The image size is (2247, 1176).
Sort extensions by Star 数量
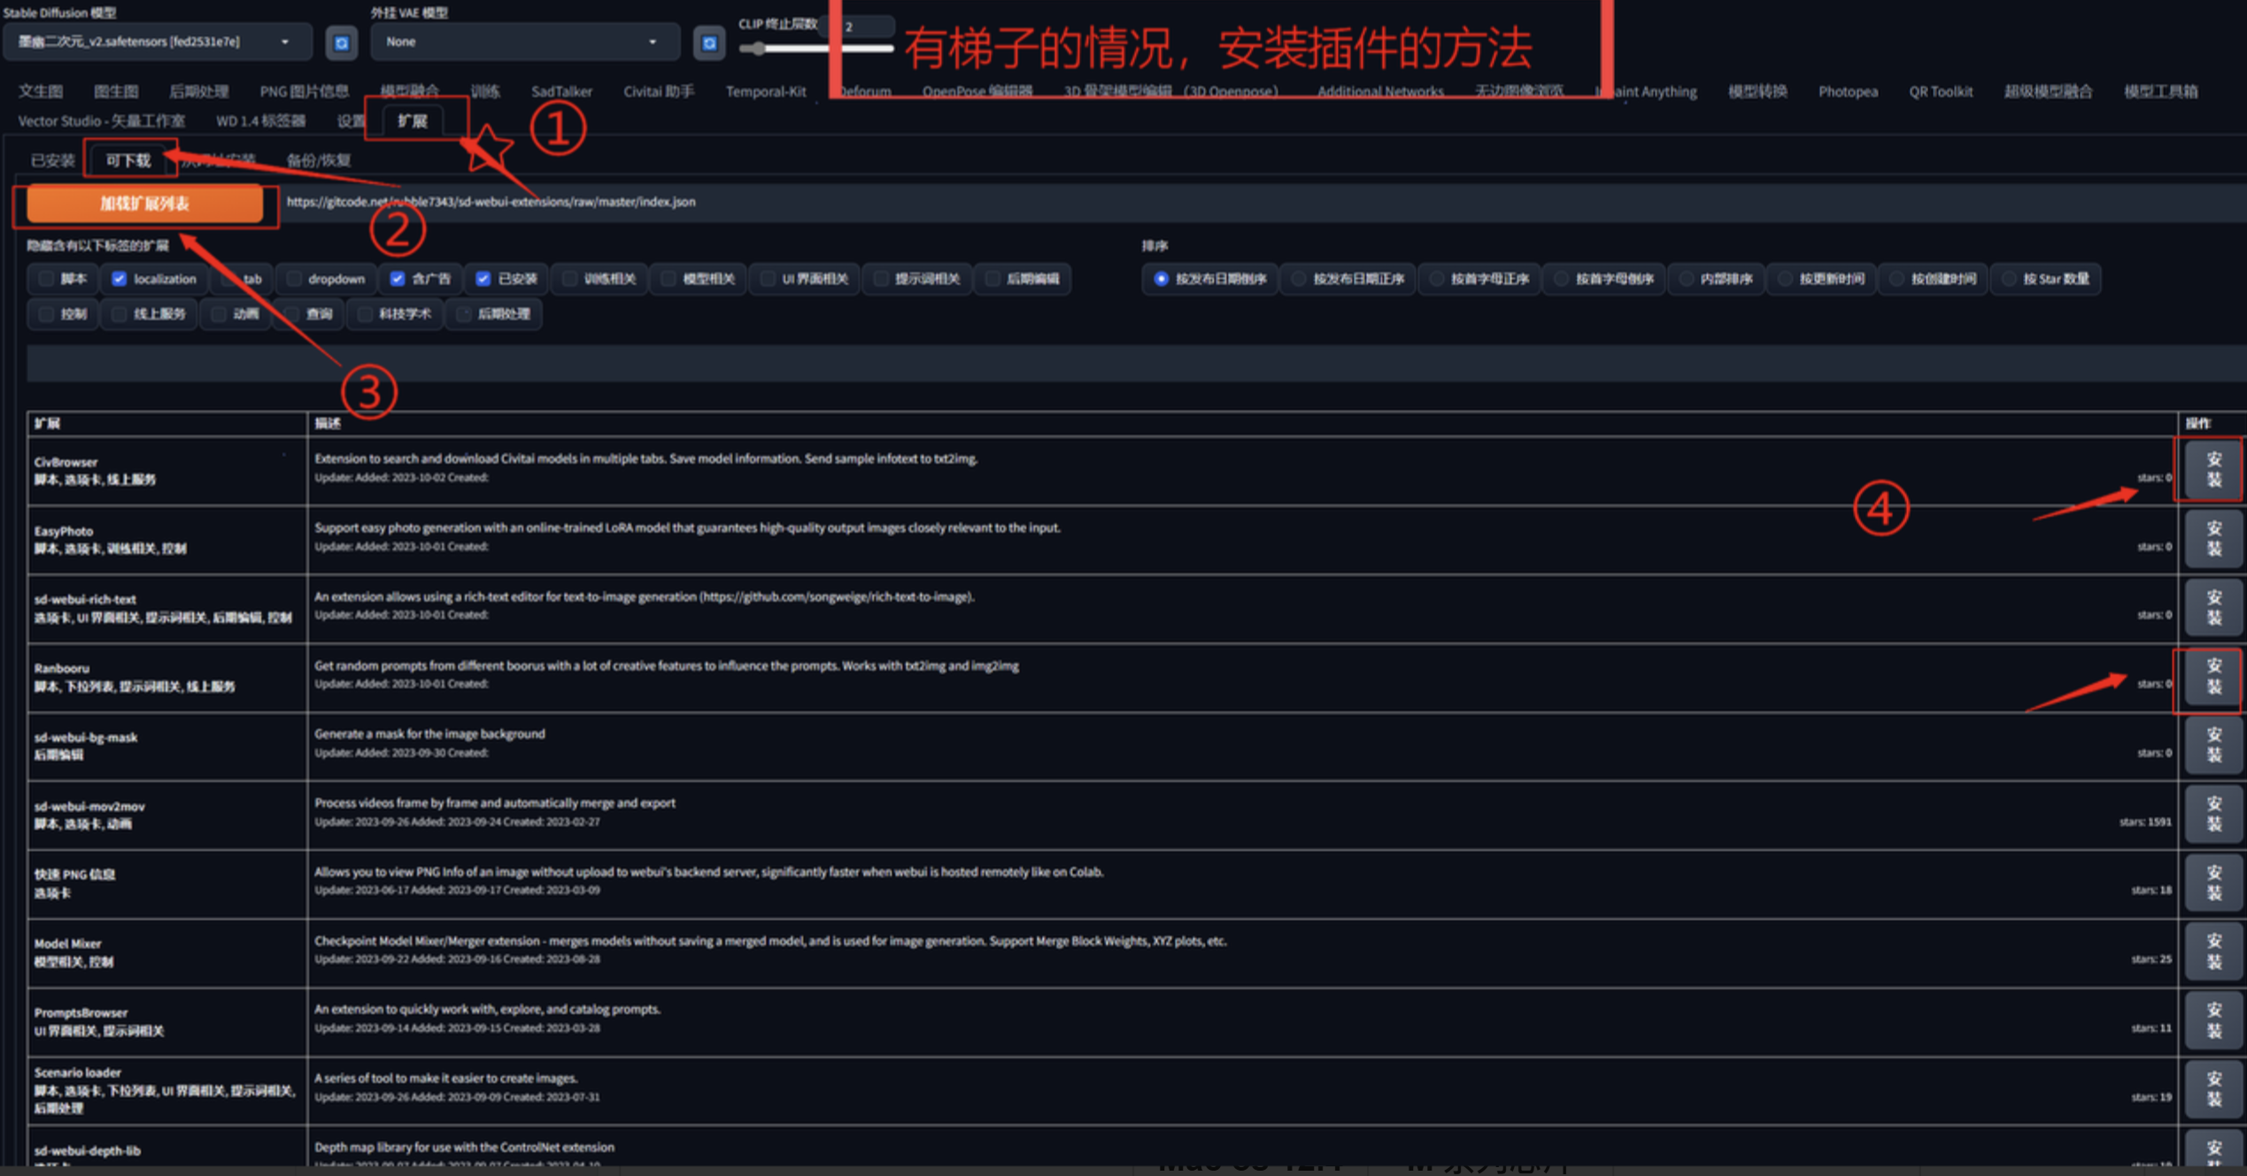coord(2010,279)
